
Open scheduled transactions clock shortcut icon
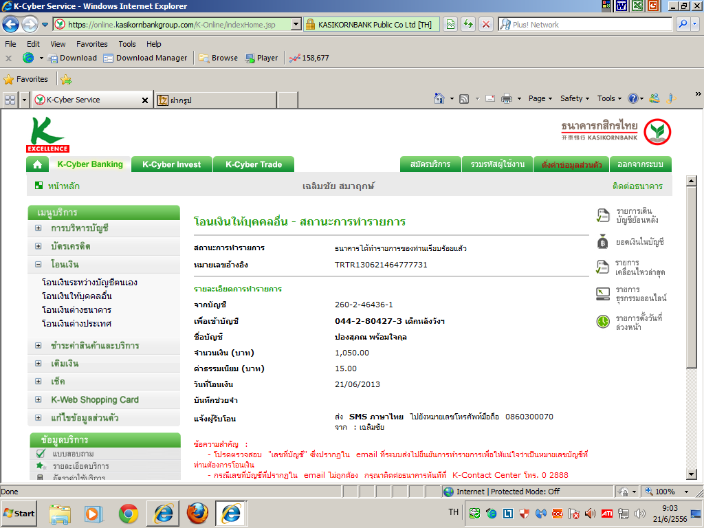(603, 322)
